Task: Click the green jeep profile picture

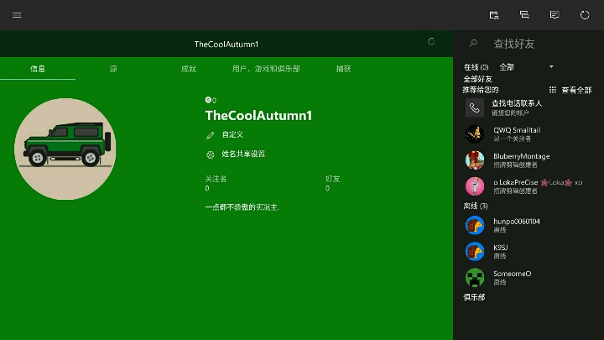Action: (65, 149)
